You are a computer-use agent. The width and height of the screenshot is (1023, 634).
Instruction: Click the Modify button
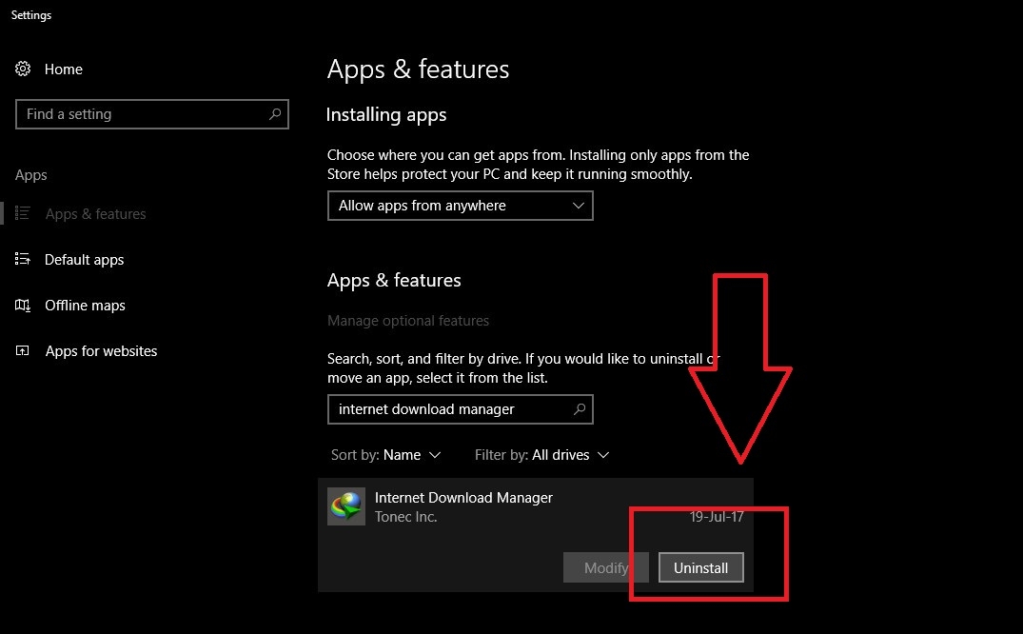(605, 567)
